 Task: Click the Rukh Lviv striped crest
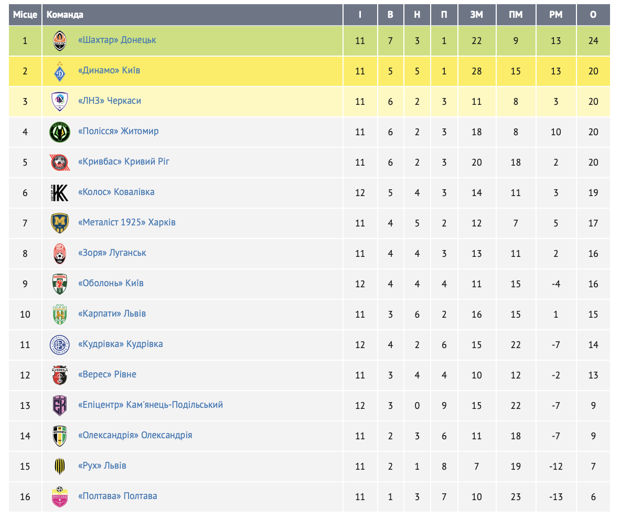coord(59,467)
